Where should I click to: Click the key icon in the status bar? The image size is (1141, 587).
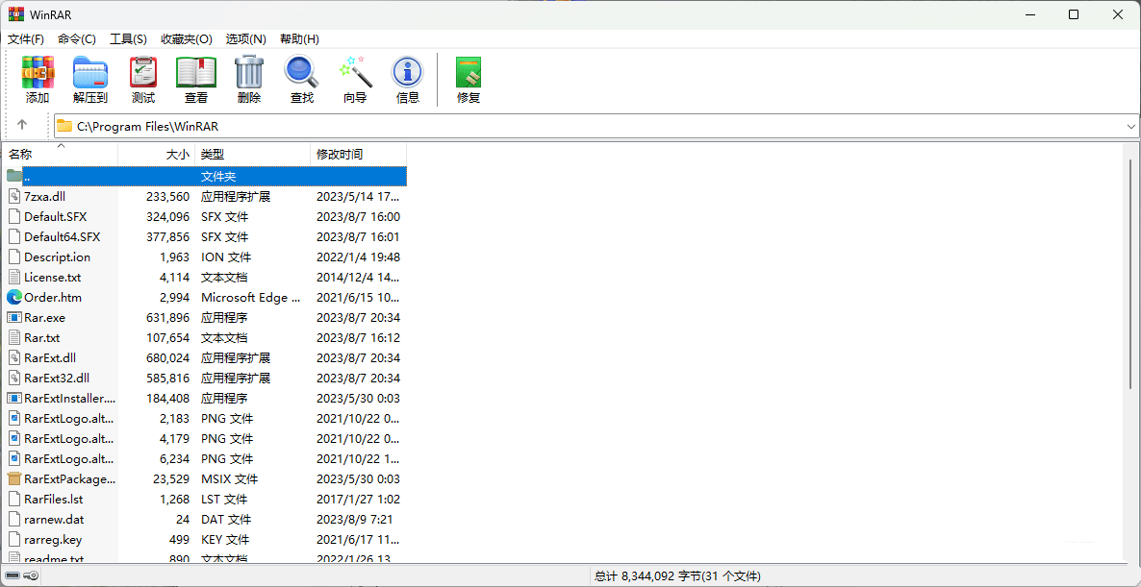coord(31,576)
